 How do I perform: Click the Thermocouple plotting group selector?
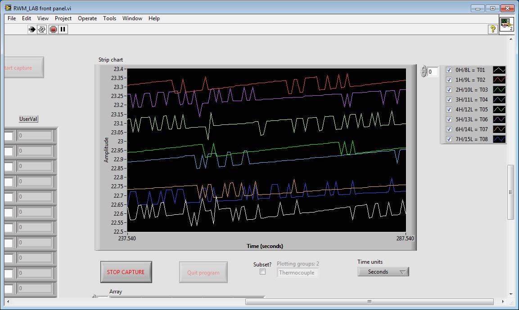click(298, 273)
